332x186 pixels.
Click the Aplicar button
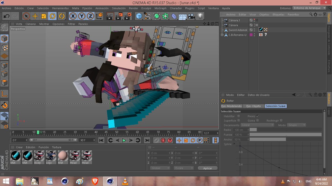[x=207, y=168]
